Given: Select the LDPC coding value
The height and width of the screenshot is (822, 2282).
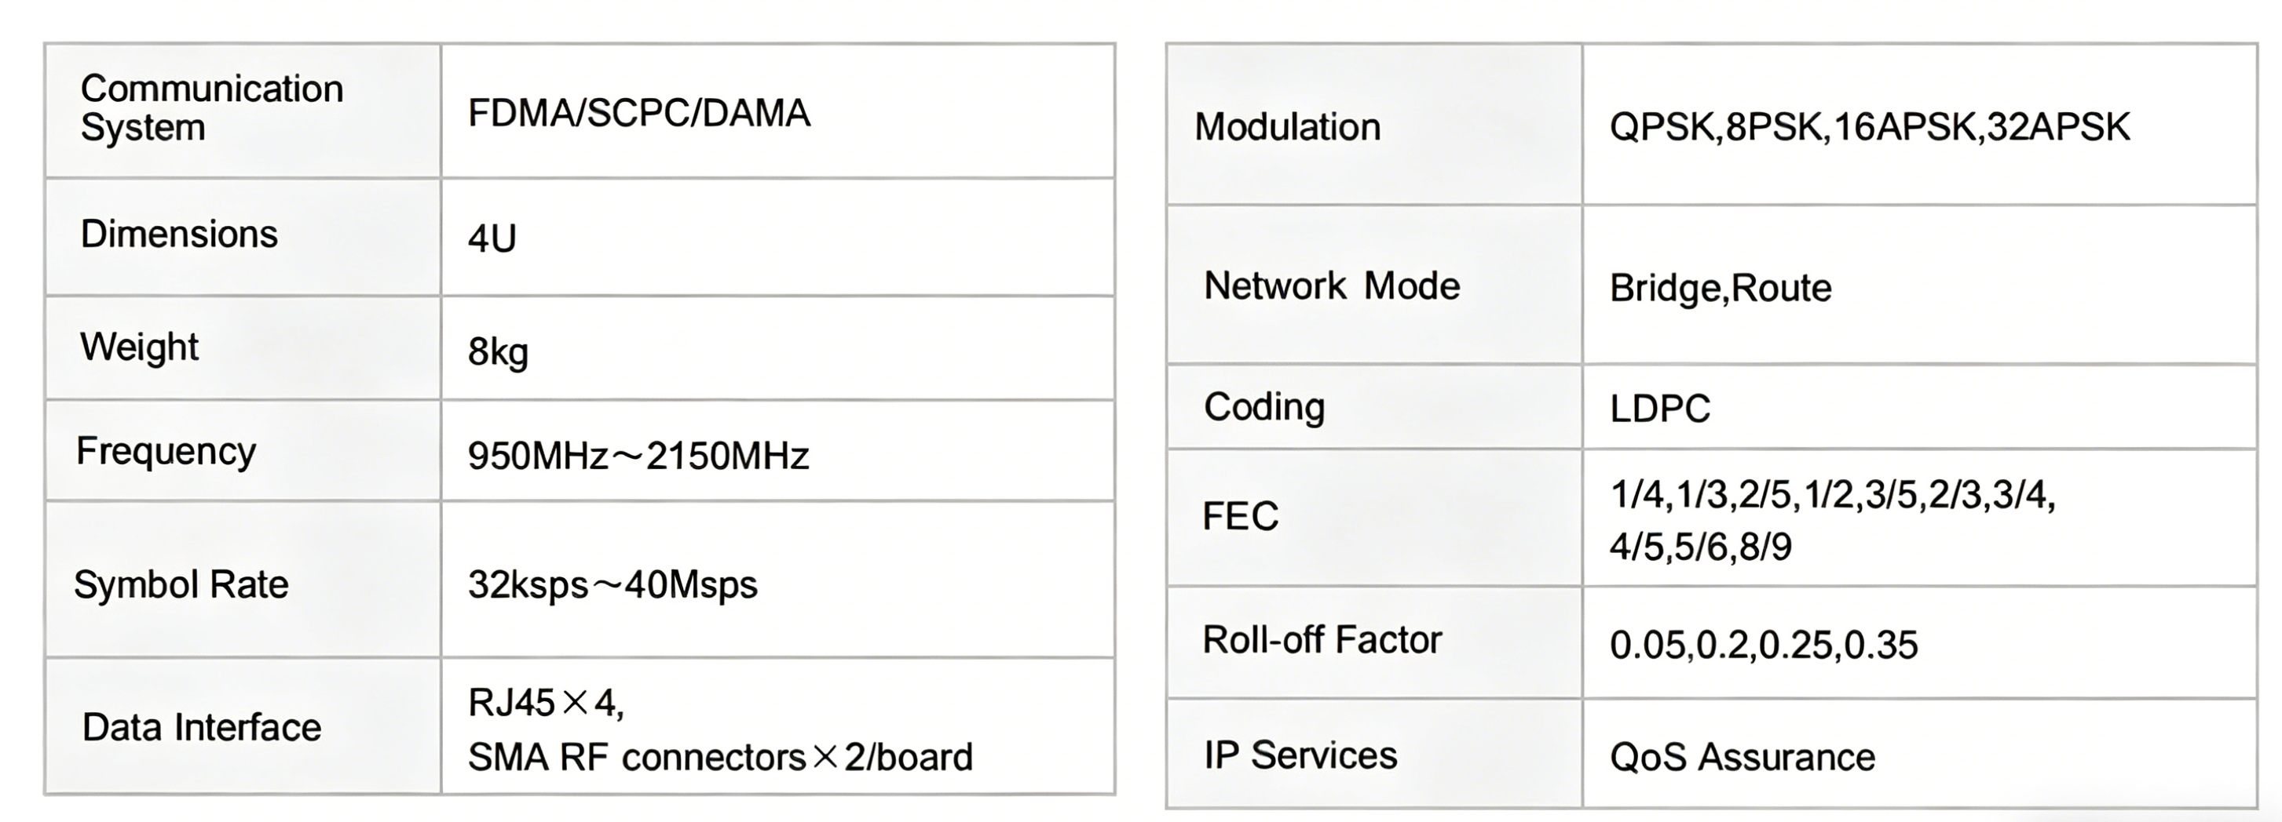Looking at the screenshot, I should coord(1659,409).
